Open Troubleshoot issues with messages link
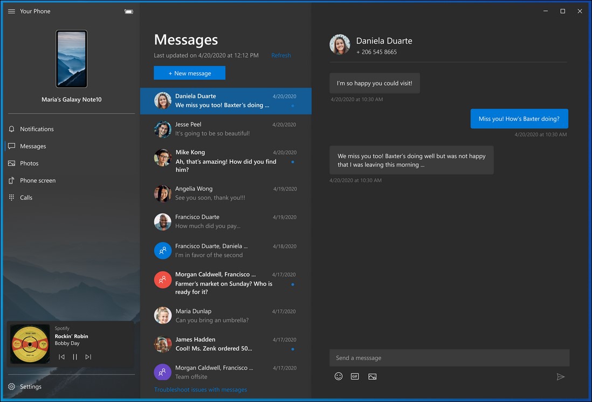592x402 pixels. 201,390
